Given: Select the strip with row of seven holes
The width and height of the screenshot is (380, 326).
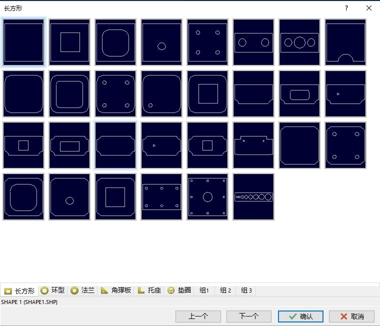Looking at the screenshot, I should point(253,197).
